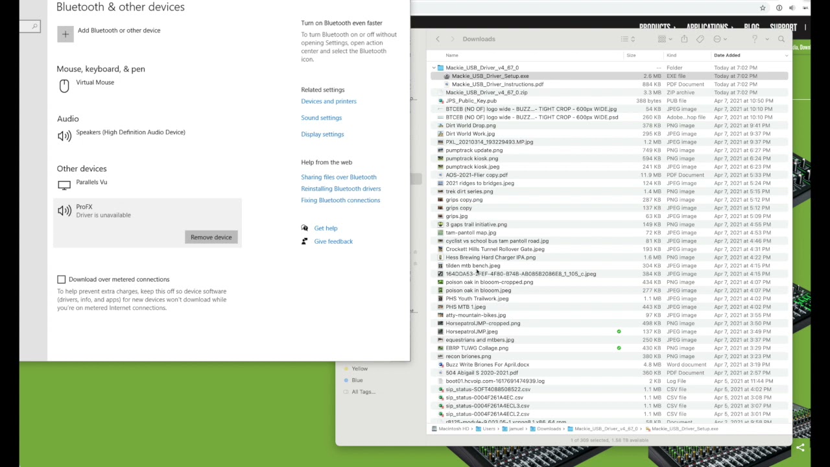This screenshot has width=830, height=467.
Task: Click the Parallels Vu monitor icon
Action: pyautogui.click(x=64, y=186)
